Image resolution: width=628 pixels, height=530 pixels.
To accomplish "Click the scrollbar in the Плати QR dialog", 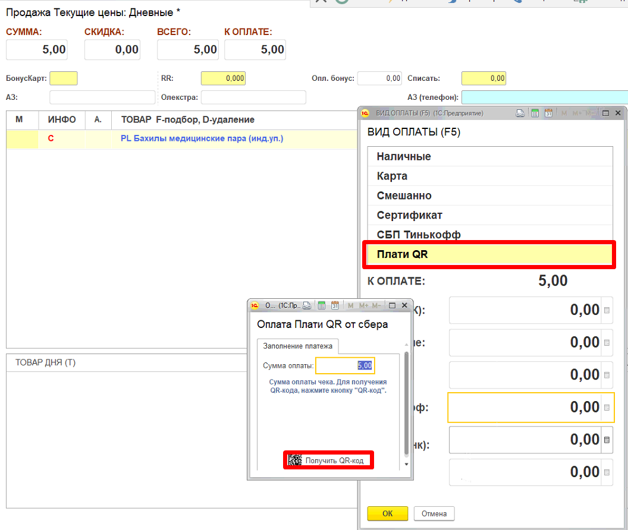I will click(406, 404).
